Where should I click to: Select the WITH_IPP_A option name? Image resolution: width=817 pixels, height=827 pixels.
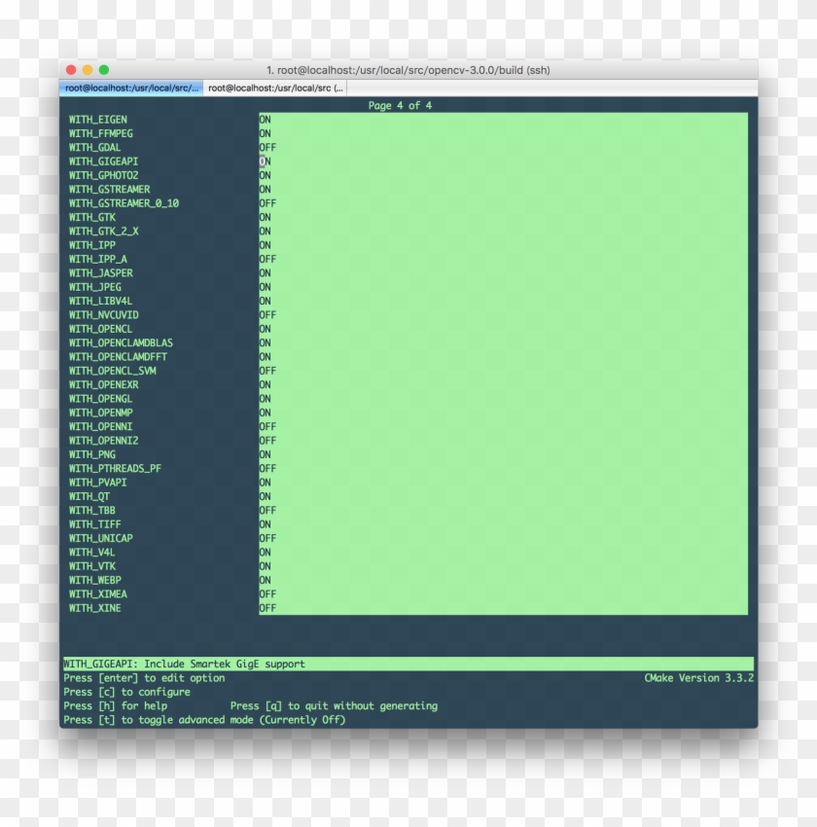[98, 260]
